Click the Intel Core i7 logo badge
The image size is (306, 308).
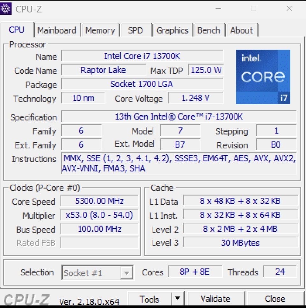tap(263, 77)
